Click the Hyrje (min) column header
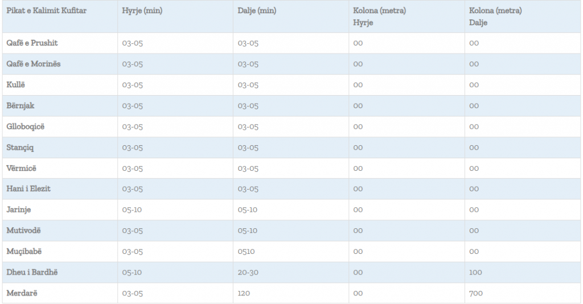 click(142, 11)
